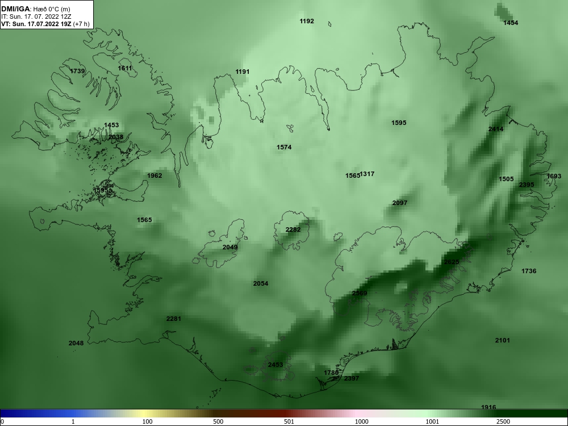
Task: Click the 1736 offshore value
Action: tap(529, 271)
